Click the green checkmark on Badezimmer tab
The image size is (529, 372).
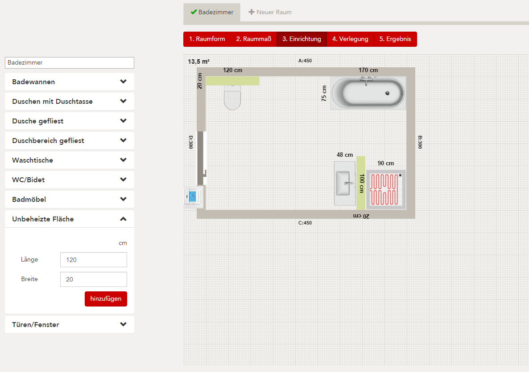[x=194, y=12]
